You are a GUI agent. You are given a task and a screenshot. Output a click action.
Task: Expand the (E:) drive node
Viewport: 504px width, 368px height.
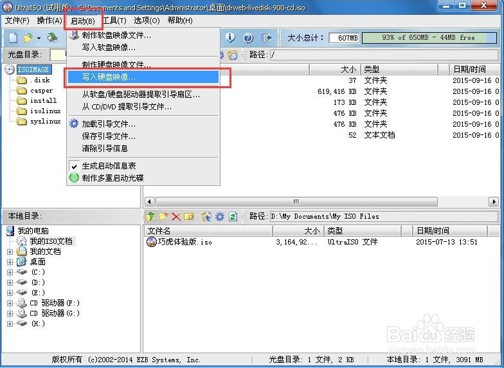[10, 293]
